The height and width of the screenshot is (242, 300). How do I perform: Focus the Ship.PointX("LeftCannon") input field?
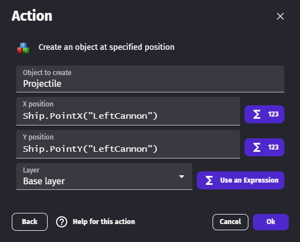tap(128, 111)
